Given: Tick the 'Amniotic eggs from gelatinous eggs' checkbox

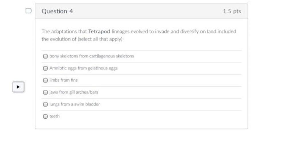Looking at the screenshot, I should click(46, 68).
